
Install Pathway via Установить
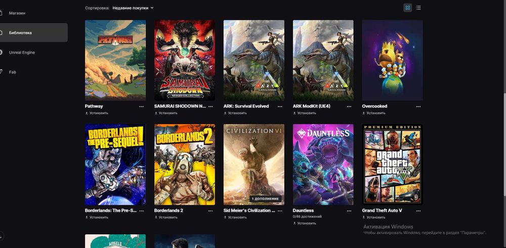(x=97, y=113)
